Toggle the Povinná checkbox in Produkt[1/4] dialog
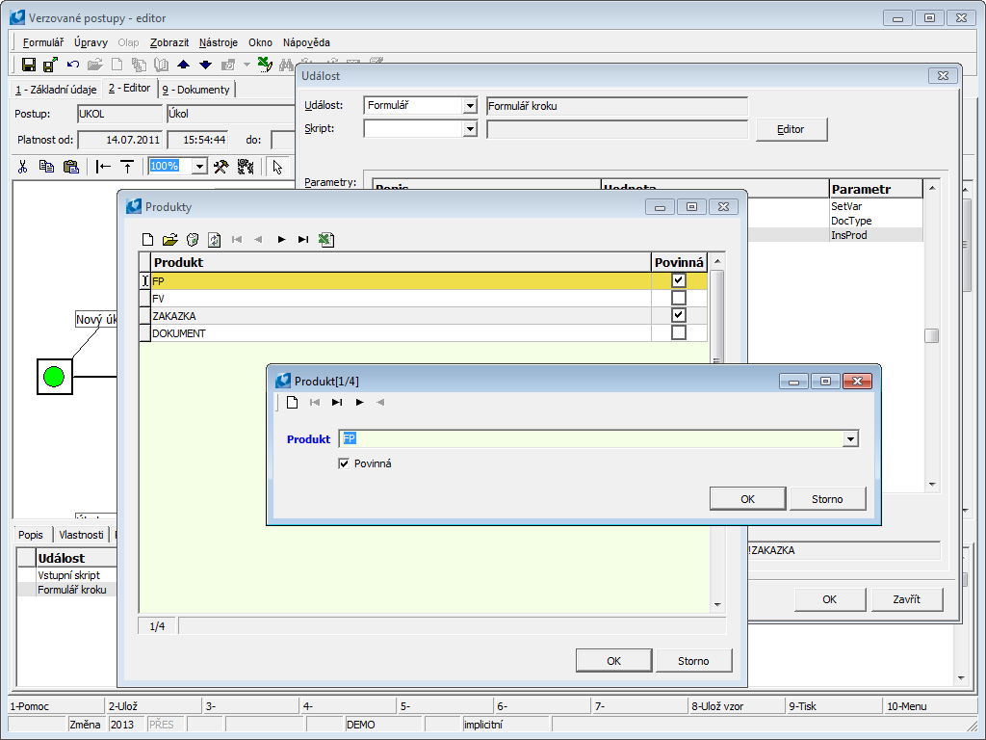The width and height of the screenshot is (986, 740). click(344, 463)
